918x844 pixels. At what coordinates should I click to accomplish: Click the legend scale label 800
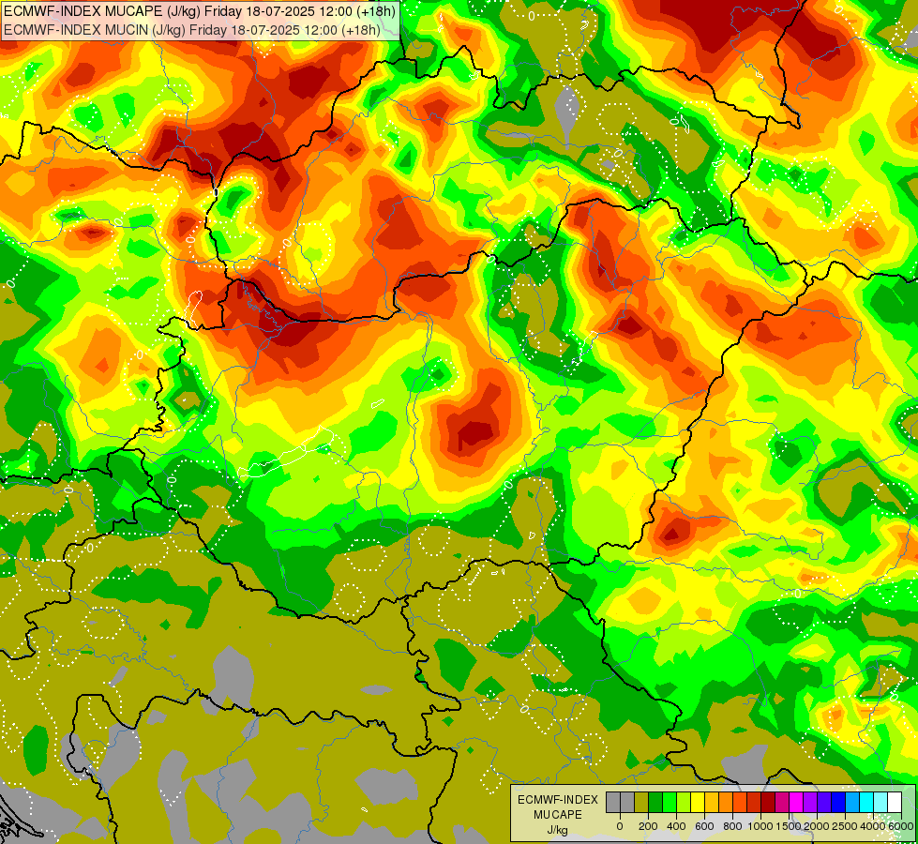pos(732,826)
